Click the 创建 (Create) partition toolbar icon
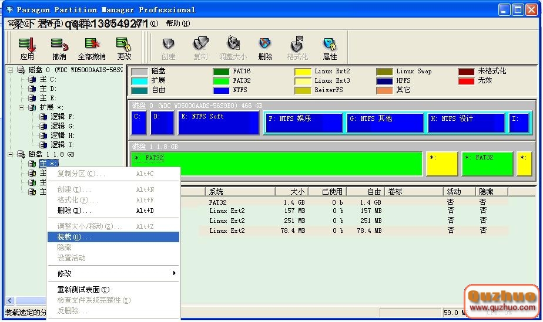 168,48
